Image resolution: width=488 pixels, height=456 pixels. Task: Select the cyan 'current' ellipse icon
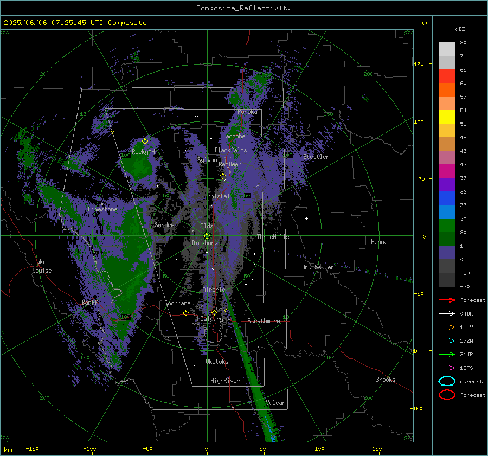pos(447,381)
